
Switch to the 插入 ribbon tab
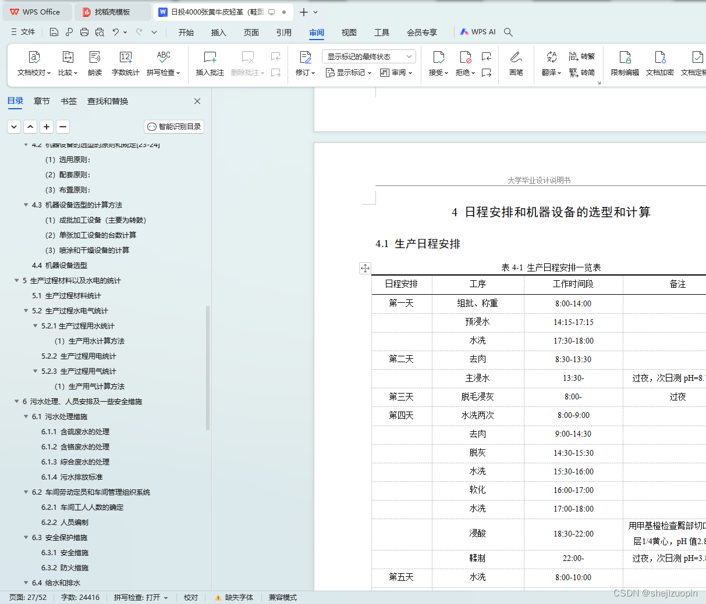[219, 33]
